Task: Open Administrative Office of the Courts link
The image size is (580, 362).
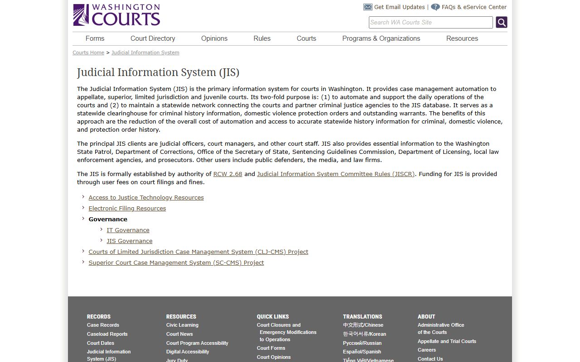Action: (441, 329)
